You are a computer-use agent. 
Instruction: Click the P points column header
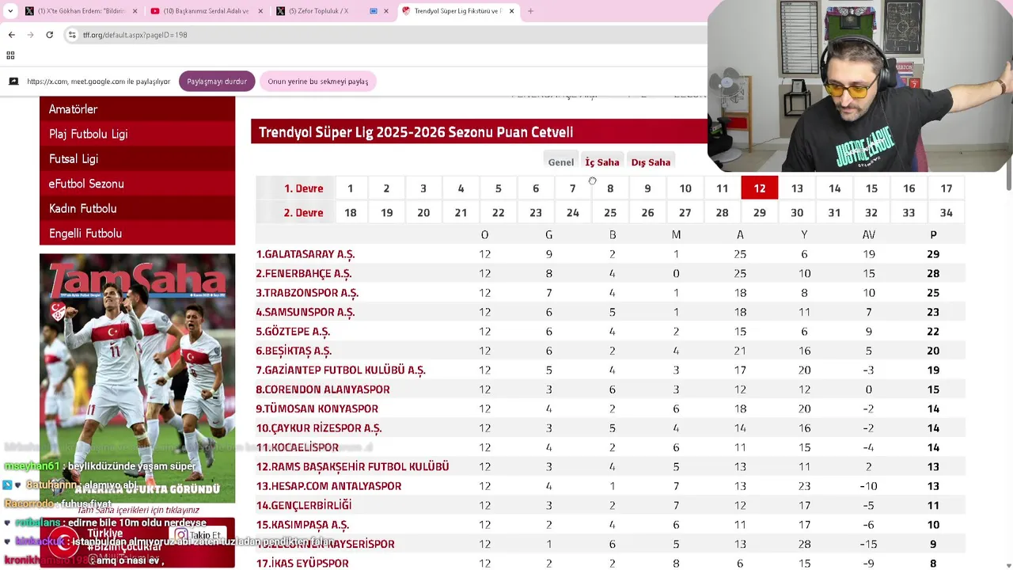pos(933,234)
